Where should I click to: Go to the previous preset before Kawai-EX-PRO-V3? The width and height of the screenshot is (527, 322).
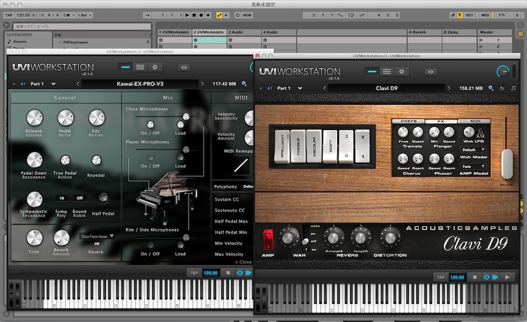tap(78, 84)
